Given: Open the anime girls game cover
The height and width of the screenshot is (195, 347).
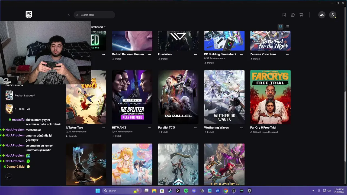Looking at the screenshot, I should tap(132, 164).
